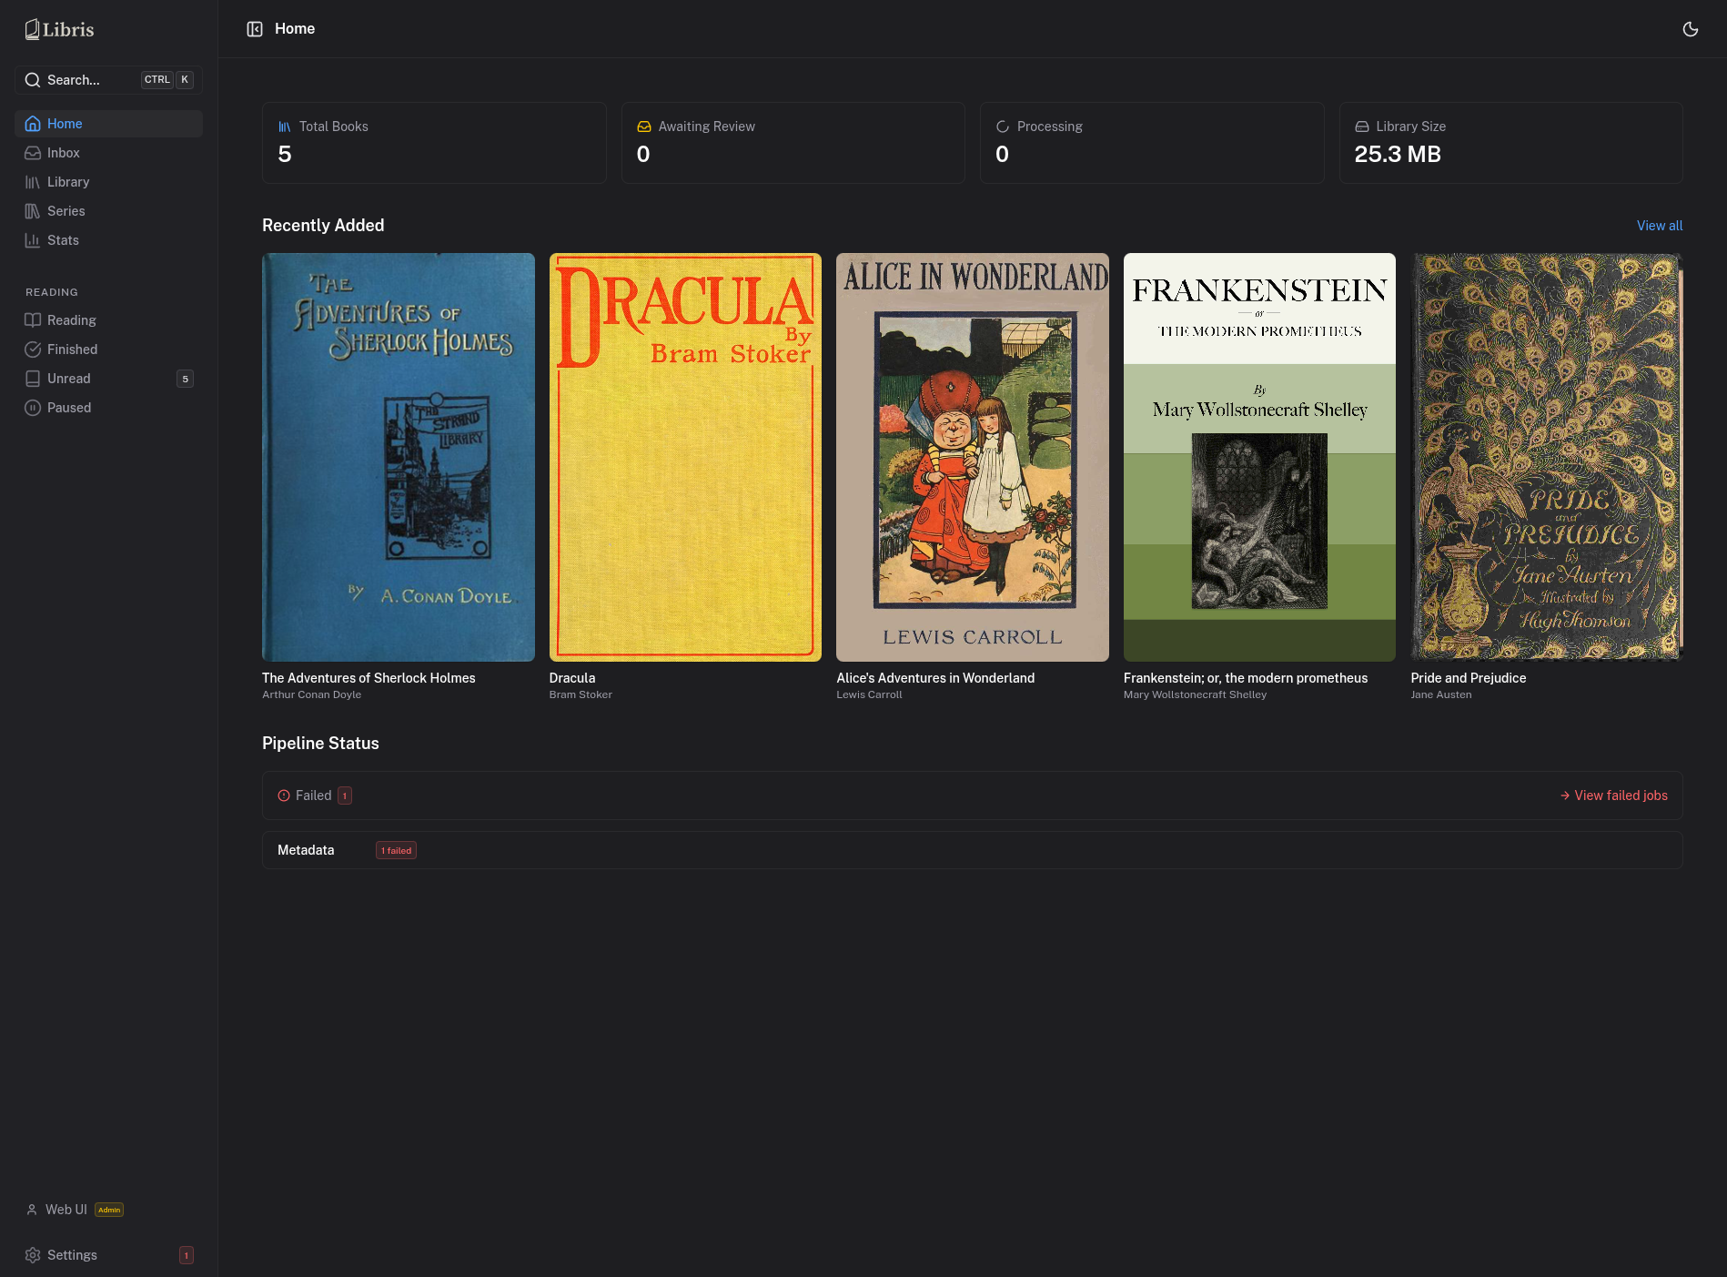1727x1277 pixels.
Task: Click the Library Size drive icon
Action: click(x=1362, y=127)
